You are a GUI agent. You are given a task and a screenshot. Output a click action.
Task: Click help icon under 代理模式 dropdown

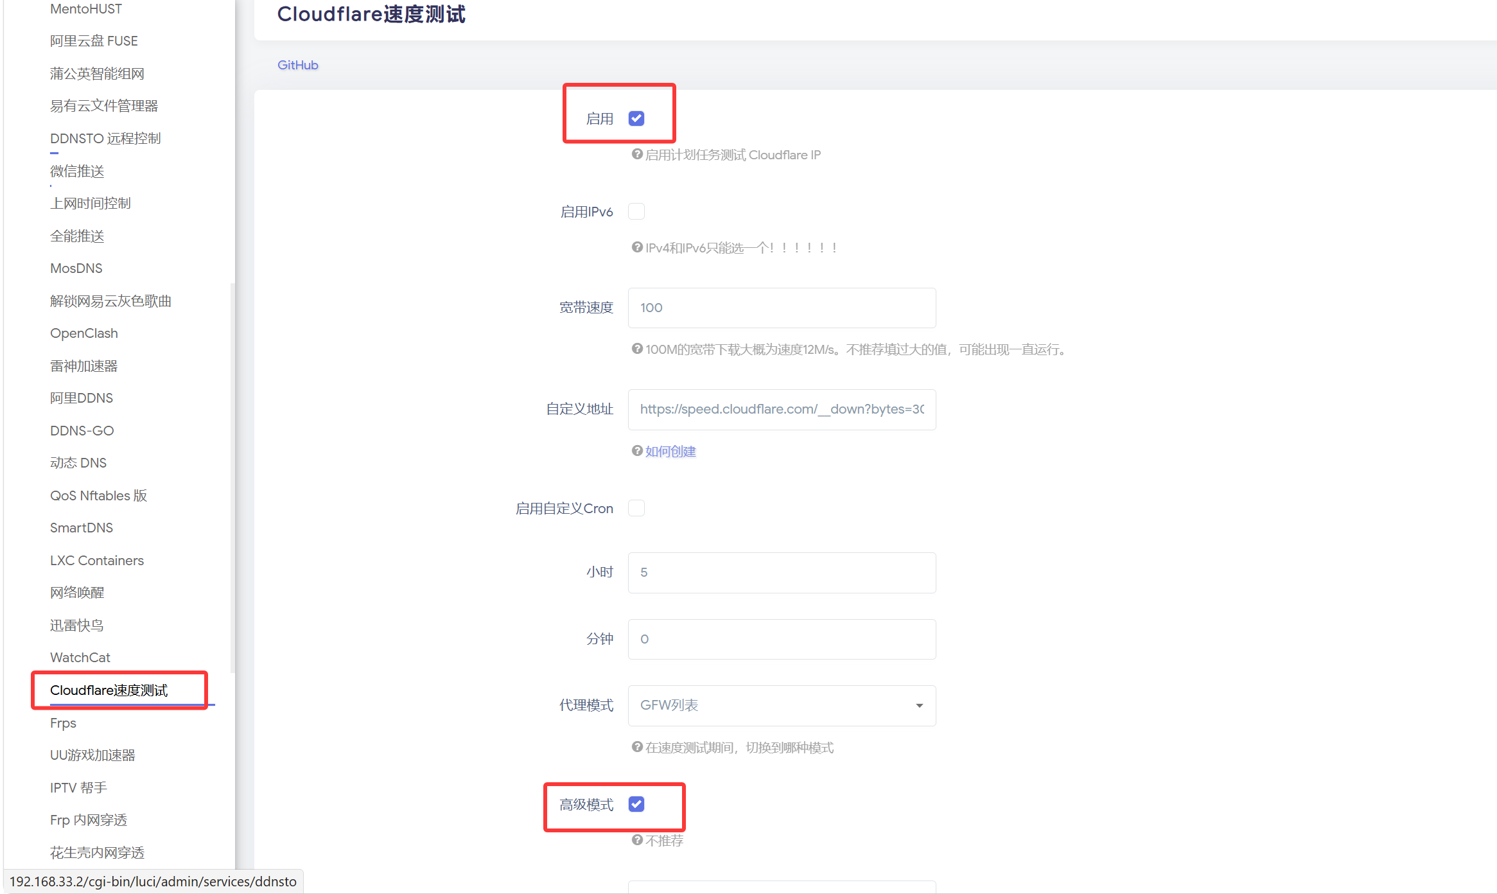click(x=637, y=747)
